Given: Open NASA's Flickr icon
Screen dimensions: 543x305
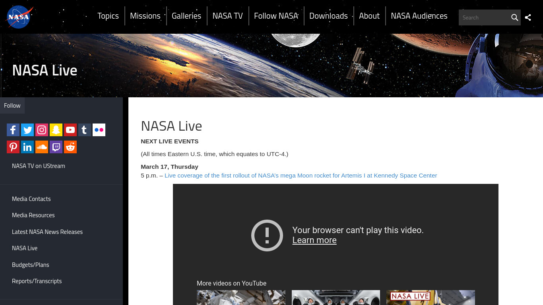Looking at the screenshot, I should click(99, 130).
